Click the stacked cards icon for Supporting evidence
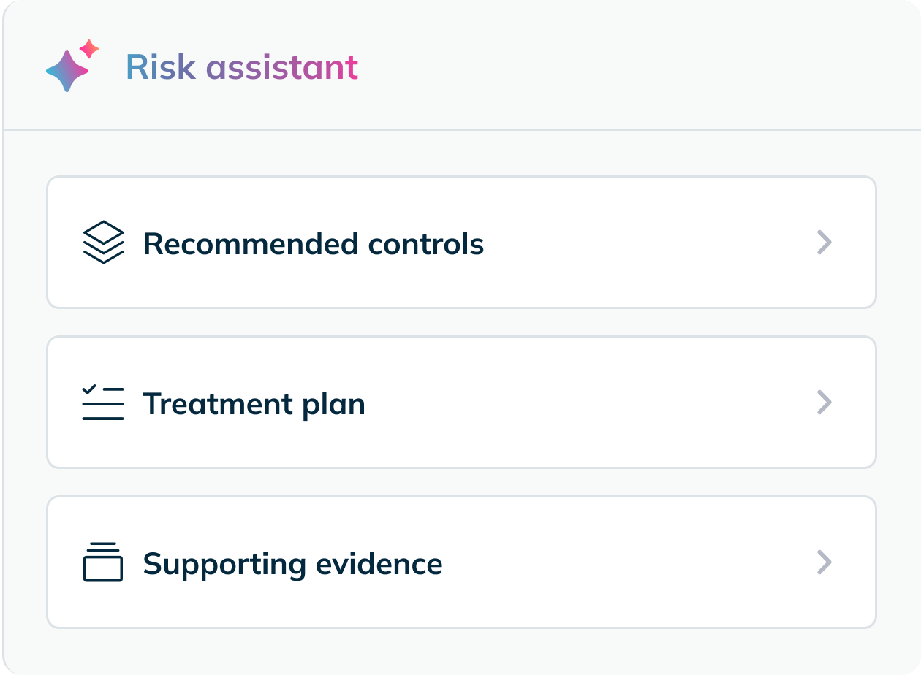The image size is (921, 675). (103, 562)
